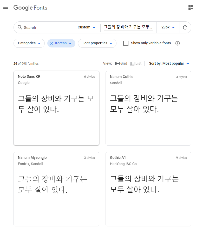Check Show only variable fonts checkbox

126,43
